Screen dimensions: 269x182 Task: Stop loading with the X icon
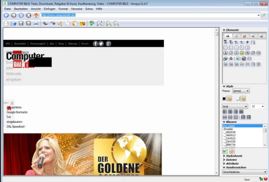tap(29, 15)
